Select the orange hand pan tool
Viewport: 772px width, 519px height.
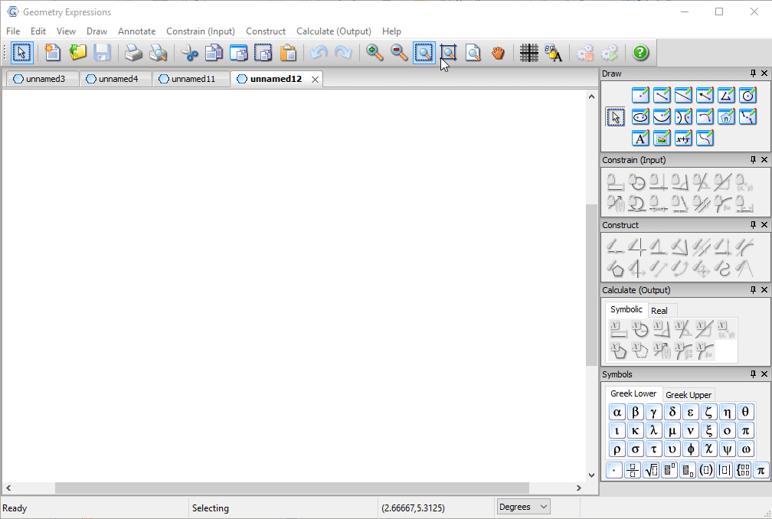click(x=498, y=53)
